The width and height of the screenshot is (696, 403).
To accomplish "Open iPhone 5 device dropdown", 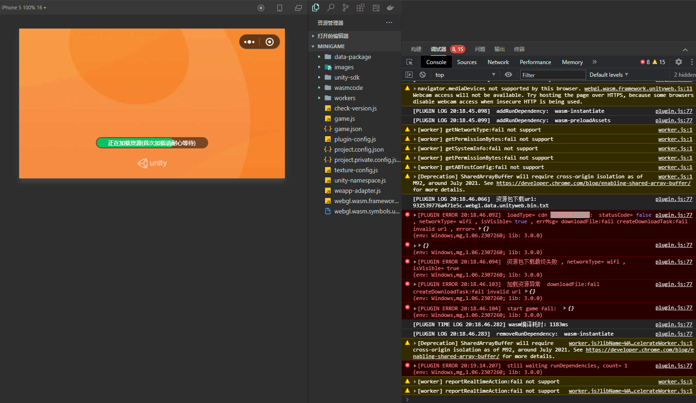I will click(x=24, y=7).
